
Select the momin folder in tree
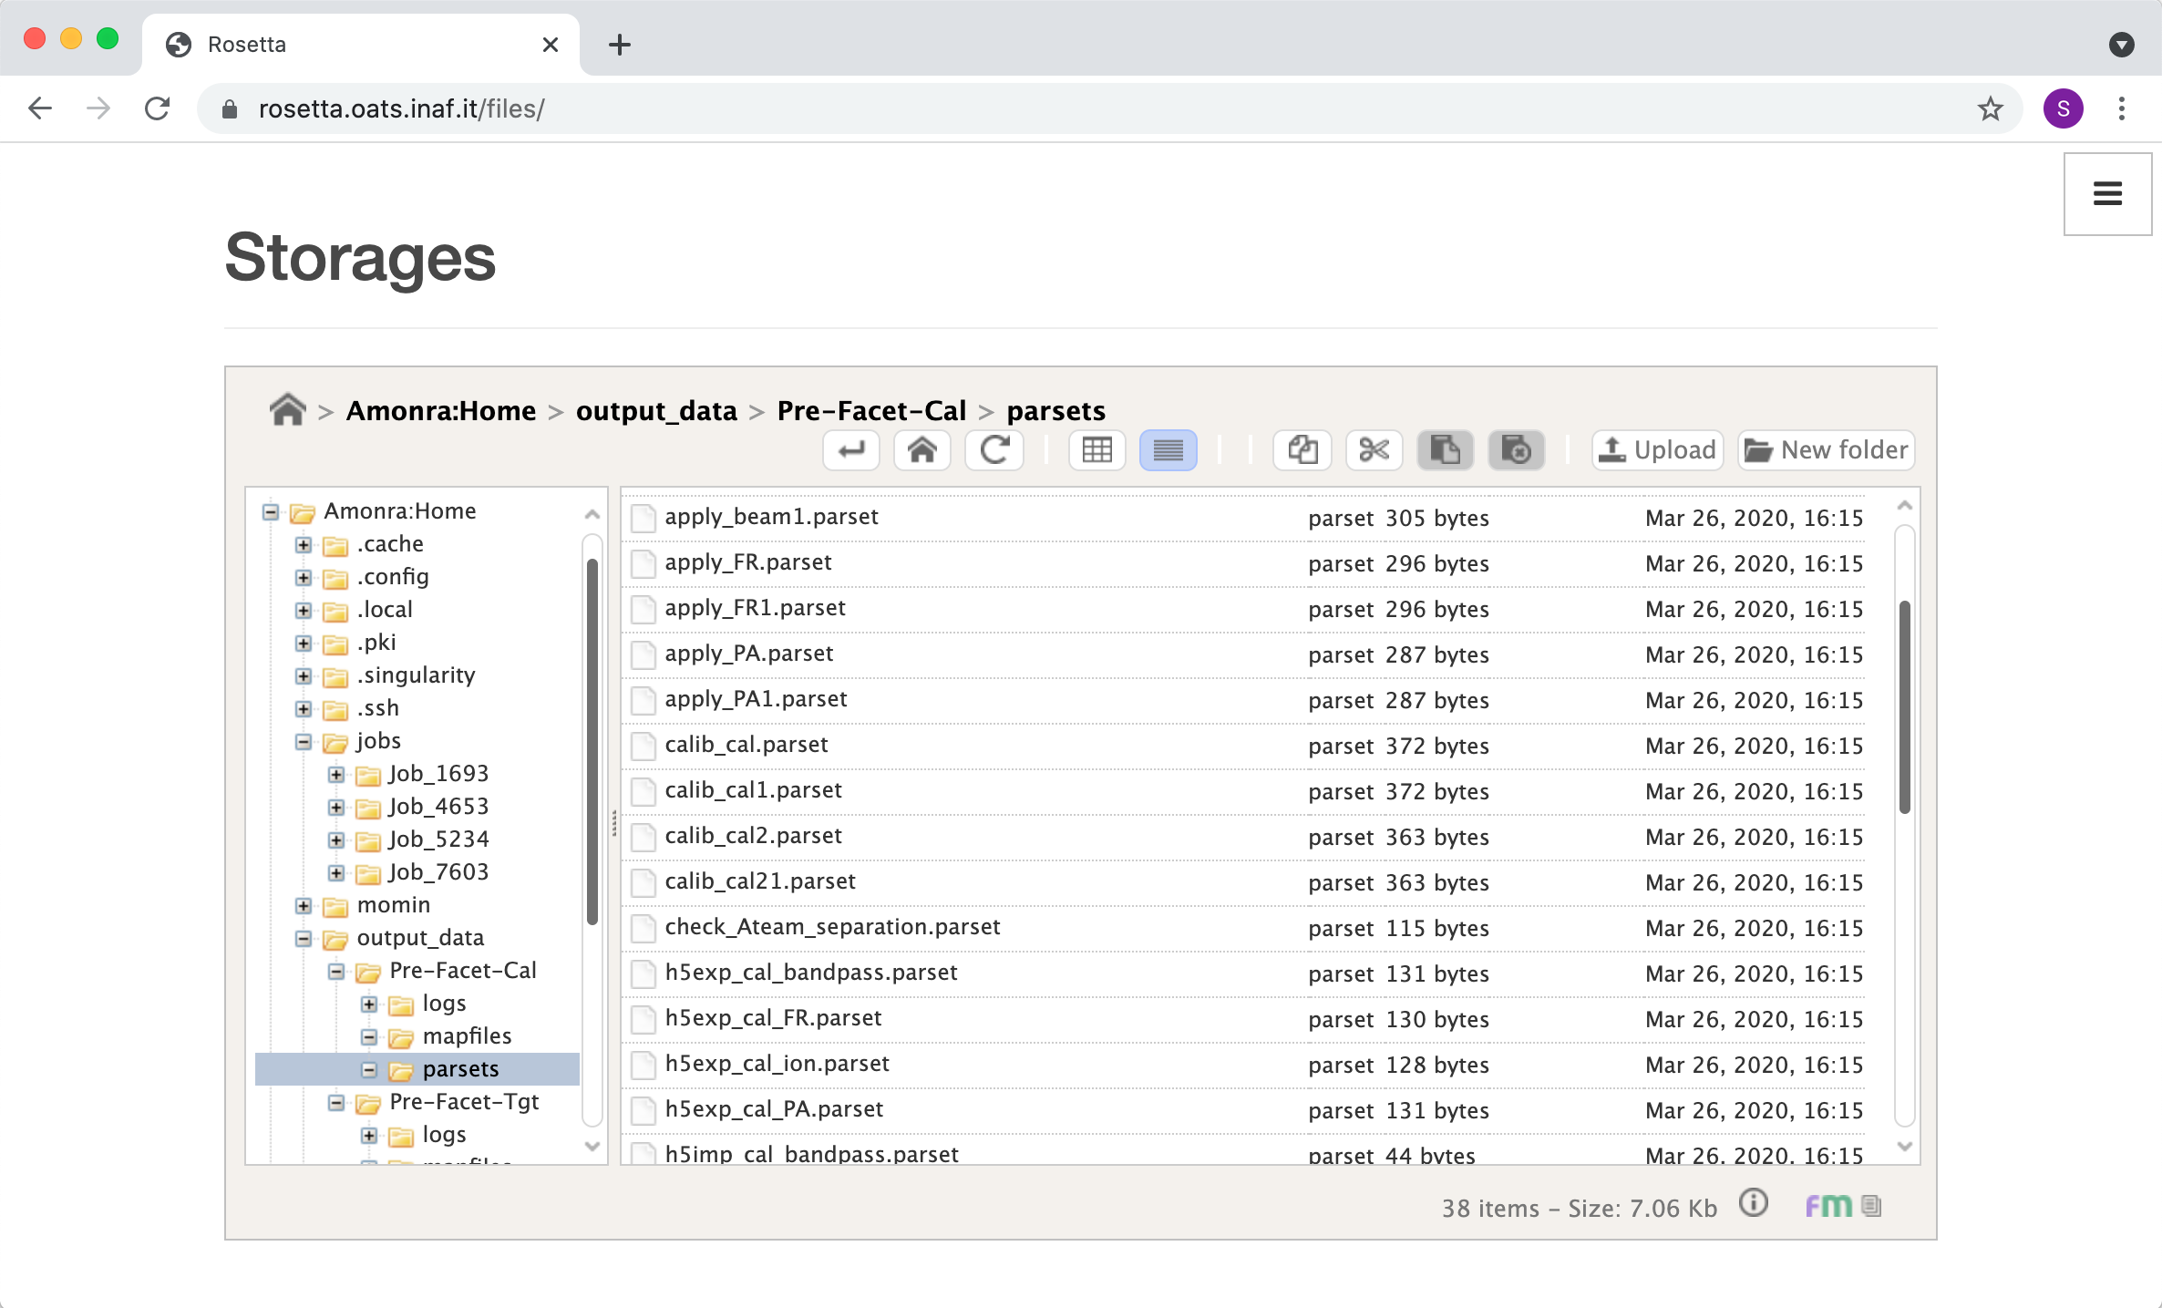[x=394, y=904]
